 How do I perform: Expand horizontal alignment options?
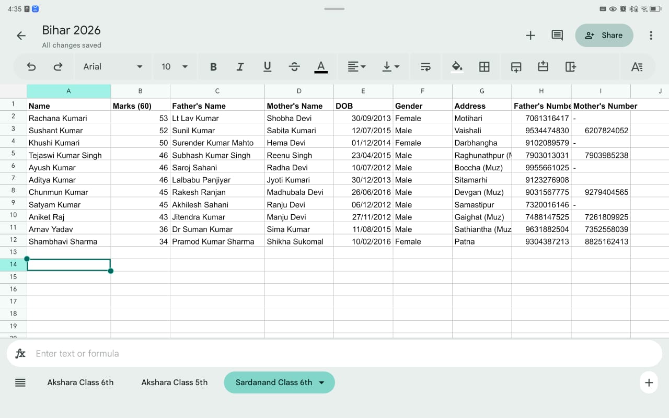tap(357, 66)
